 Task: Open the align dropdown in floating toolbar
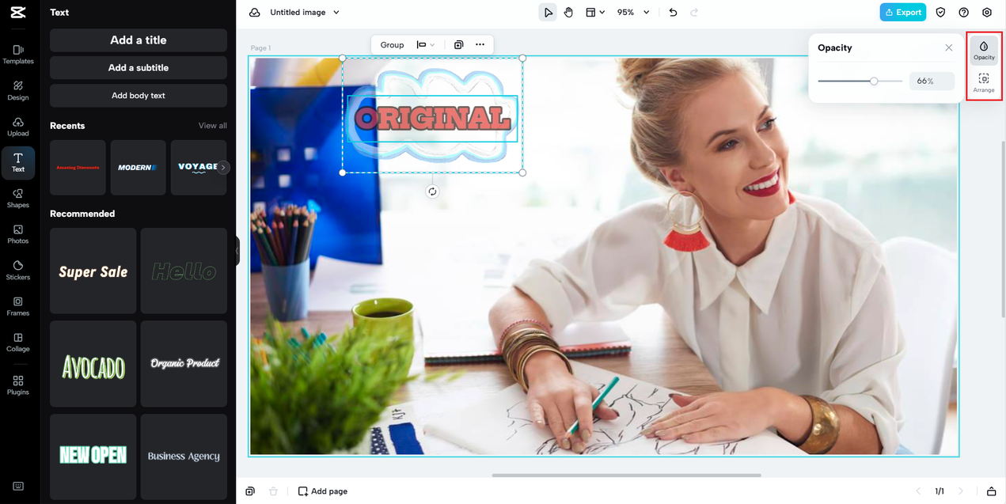coord(426,45)
